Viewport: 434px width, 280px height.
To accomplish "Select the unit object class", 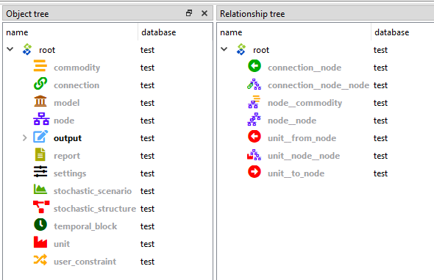I will tap(62, 244).
